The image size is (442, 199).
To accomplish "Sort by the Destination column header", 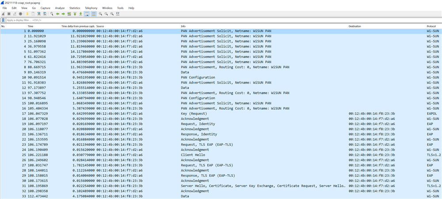I will point(387,26).
